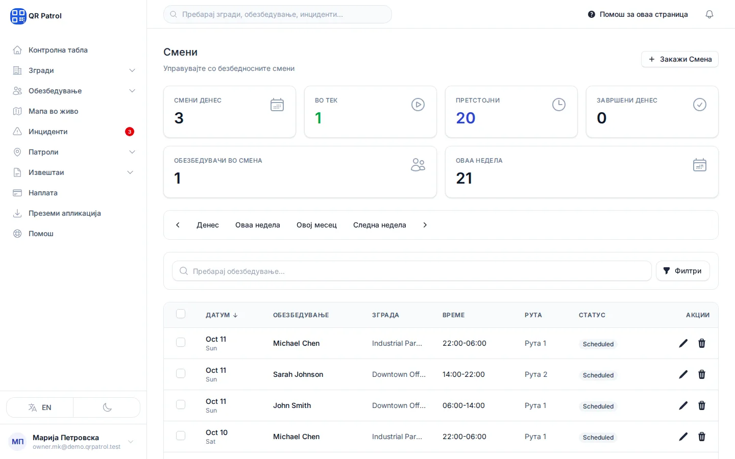This screenshot has width=735, height=459.
Task: Click the QR Patrol logo icon
Action: (18, 16)
